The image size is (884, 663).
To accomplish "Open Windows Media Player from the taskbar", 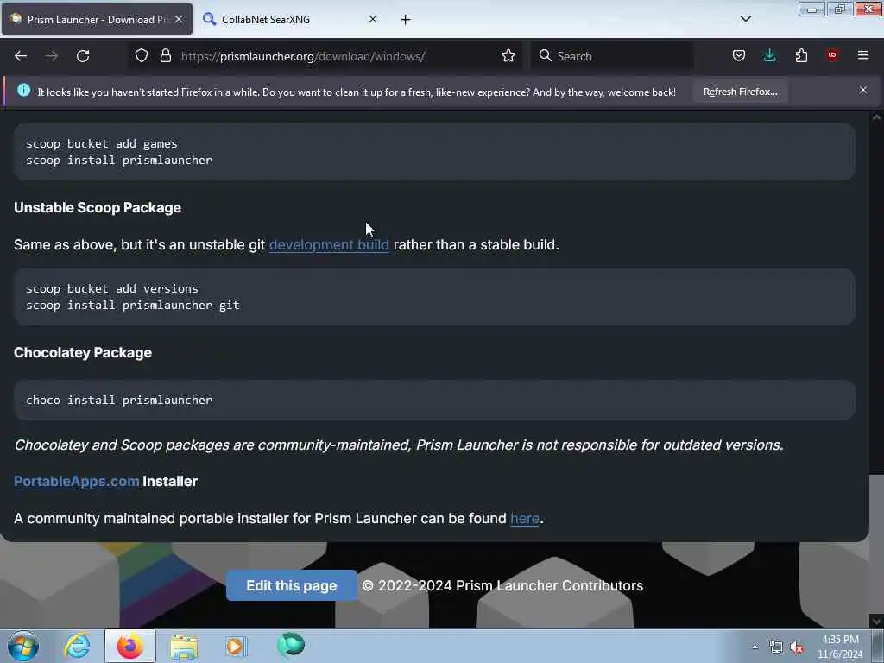I will click(x=237, y=646).
